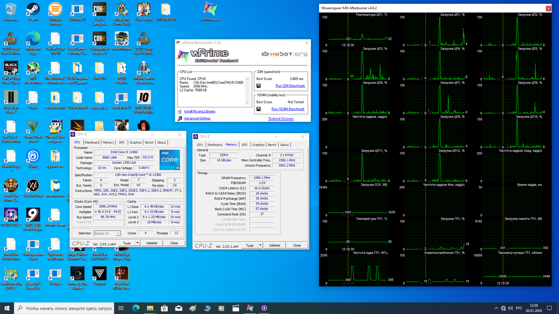This screenshot has width=559, height=314.
Task: Expand Tools dropdown arrow in CPU-Z memory window
Action: (x=260, y=245)
